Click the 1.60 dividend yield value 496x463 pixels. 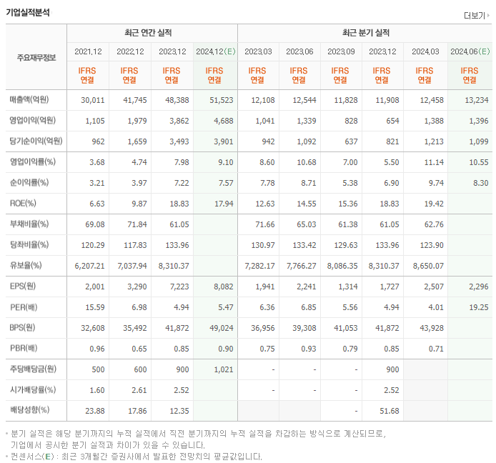point(97,390)
